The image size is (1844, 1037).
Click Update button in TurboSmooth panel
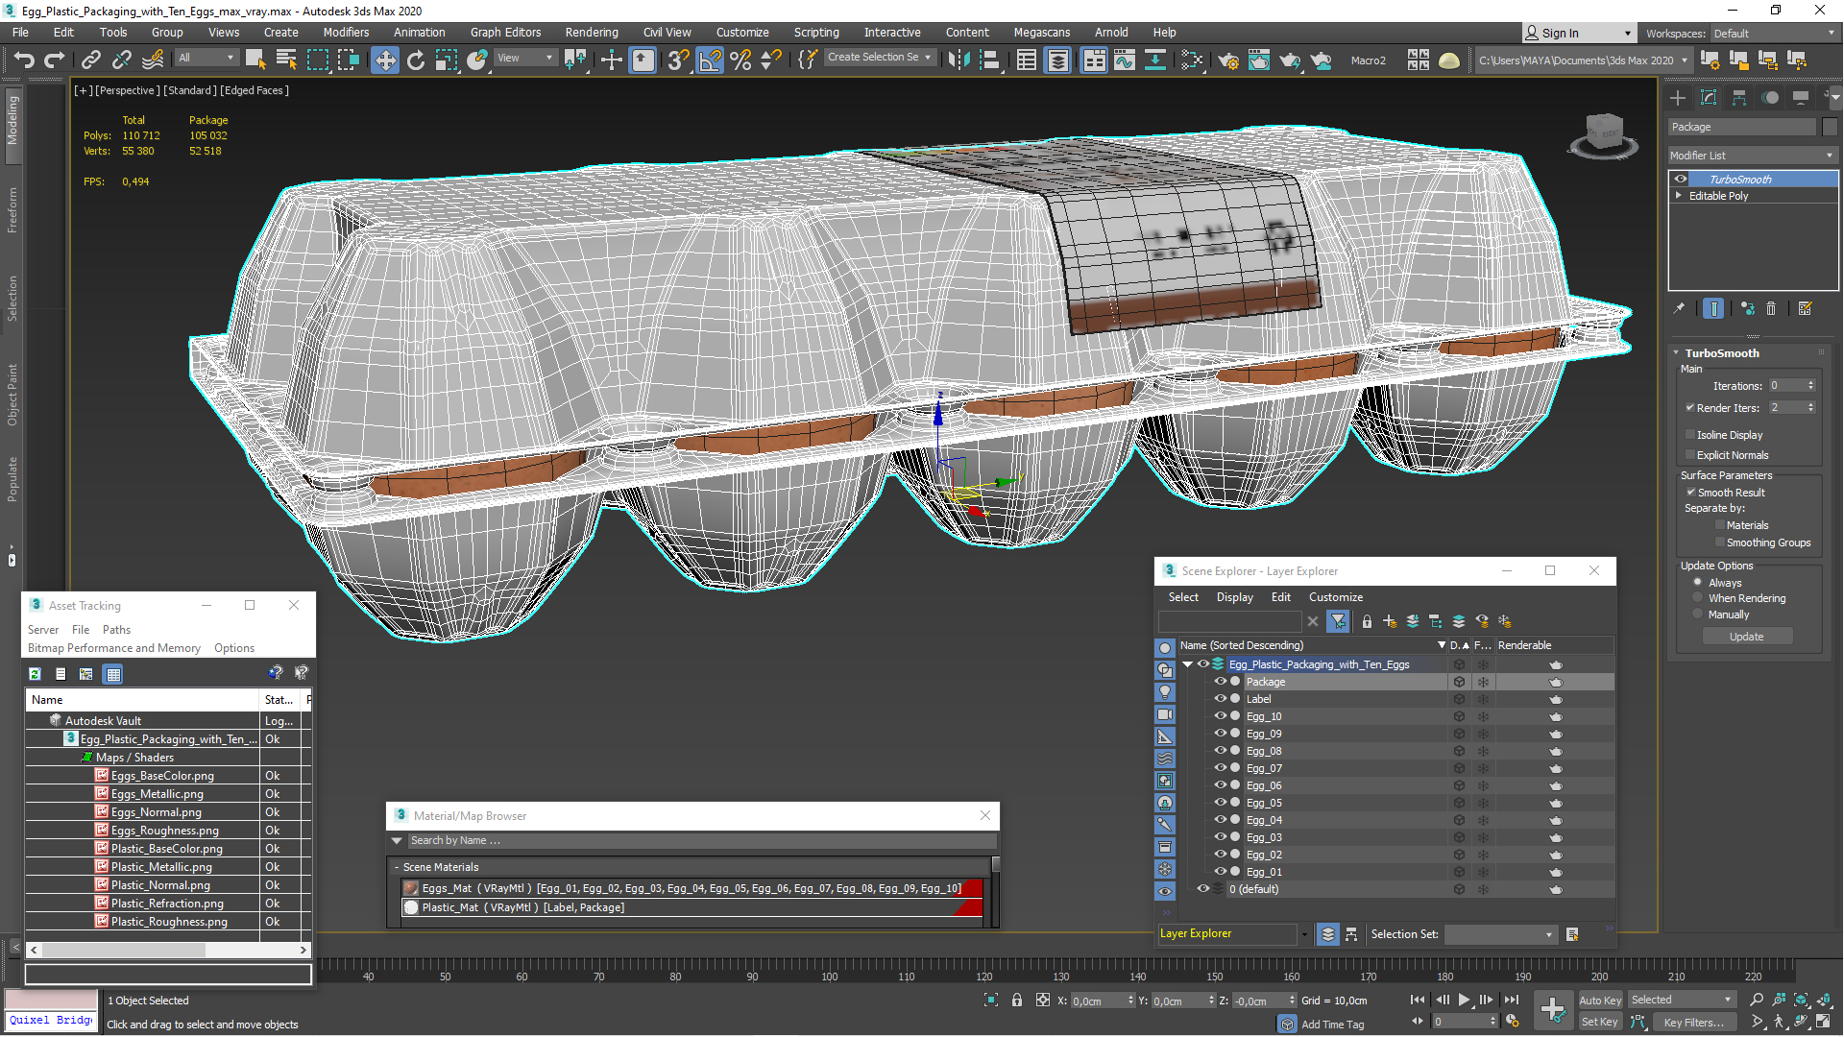point(1746,636)
